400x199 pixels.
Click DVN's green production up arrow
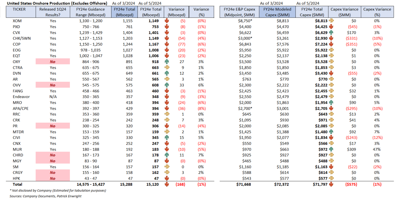167,73
